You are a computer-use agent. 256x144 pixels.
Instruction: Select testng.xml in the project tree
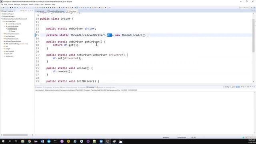click(x=9, y=56)
